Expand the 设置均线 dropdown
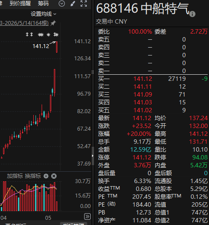The width and height of the screenshot is (209, 225). (x=43, y=14)
